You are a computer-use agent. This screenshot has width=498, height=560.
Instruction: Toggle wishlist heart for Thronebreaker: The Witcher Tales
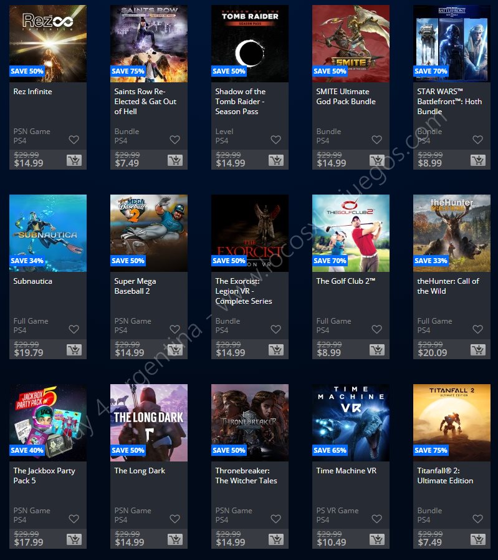coord(275,519)
